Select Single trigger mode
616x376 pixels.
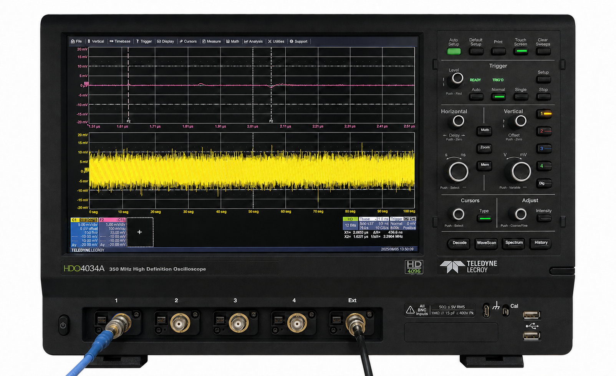521,97
